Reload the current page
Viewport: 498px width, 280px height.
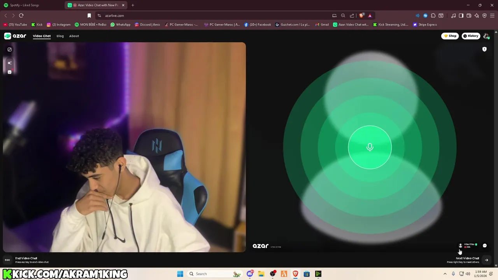click(21, 16)
